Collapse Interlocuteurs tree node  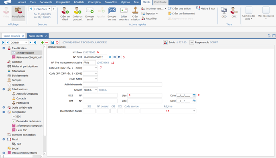point(4,89)
